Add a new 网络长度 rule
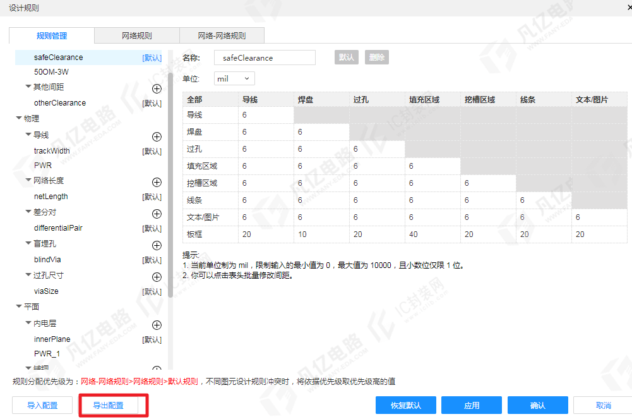The image size is (632, 419). click(x=157, y=182)
